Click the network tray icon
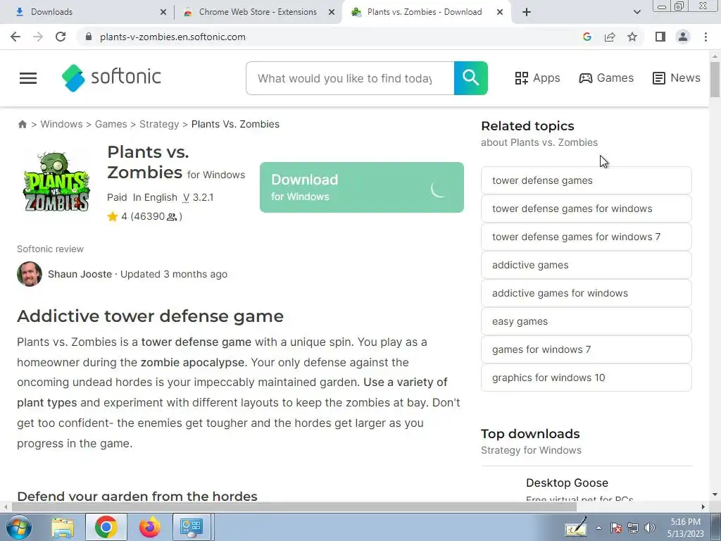The height and width of the screenshot is (541, 721). click(633, 528)
